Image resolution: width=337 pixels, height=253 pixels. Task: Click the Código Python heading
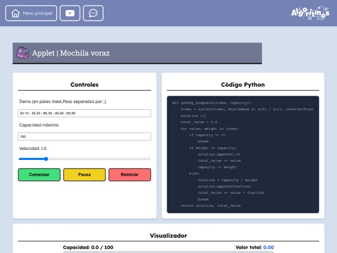click(243, 85)
